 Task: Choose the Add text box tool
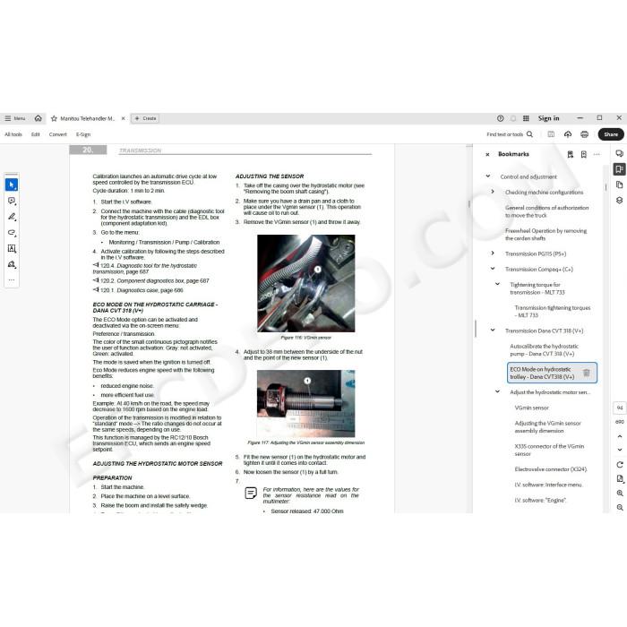click(x=12, y=249)
